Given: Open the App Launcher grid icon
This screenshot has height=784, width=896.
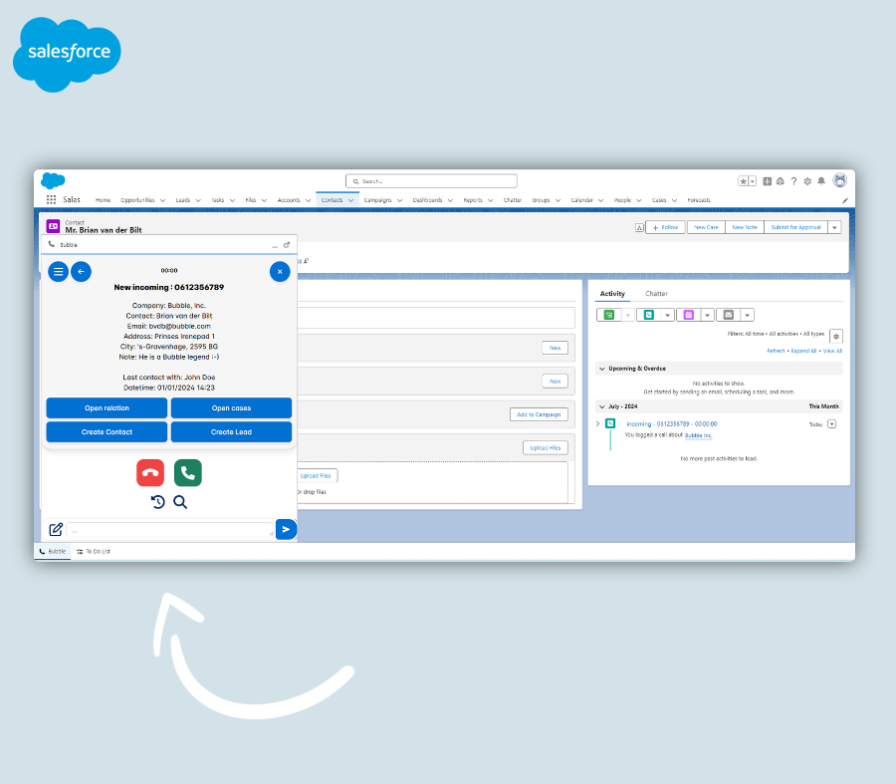Looking at the screenshot, I should pos(52,200).
